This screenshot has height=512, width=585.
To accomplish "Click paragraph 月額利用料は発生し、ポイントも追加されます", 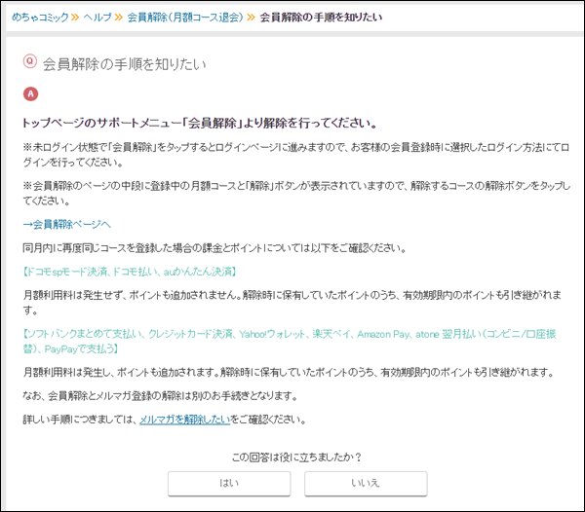I will point(289,372).
